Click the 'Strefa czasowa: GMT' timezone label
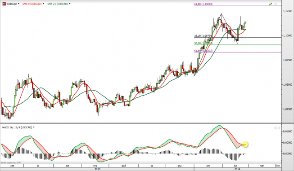 (x=11, y=162)
